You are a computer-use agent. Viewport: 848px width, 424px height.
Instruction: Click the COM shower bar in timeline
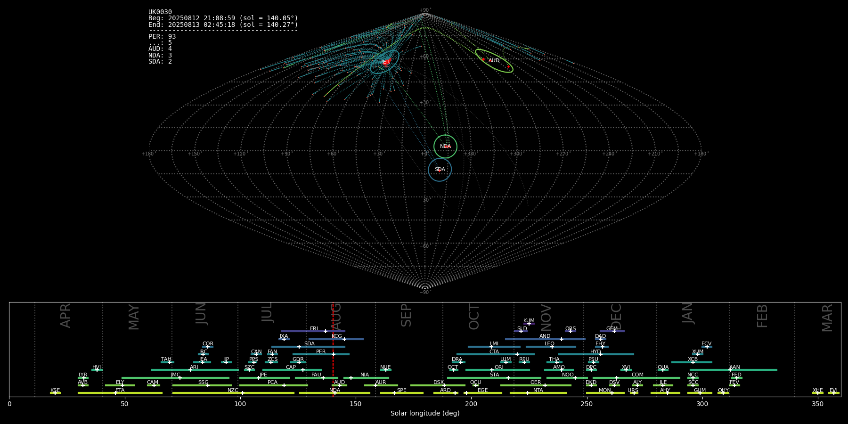tap(636, 378)
